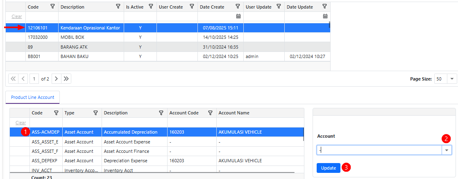Open filter for upper grid Code column

pos(52,7)
